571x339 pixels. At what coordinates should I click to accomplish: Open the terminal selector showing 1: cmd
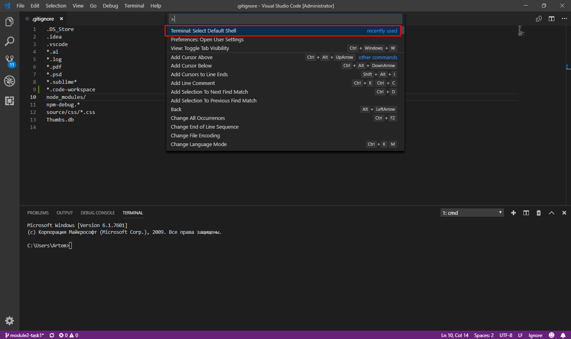click(471, 212)
